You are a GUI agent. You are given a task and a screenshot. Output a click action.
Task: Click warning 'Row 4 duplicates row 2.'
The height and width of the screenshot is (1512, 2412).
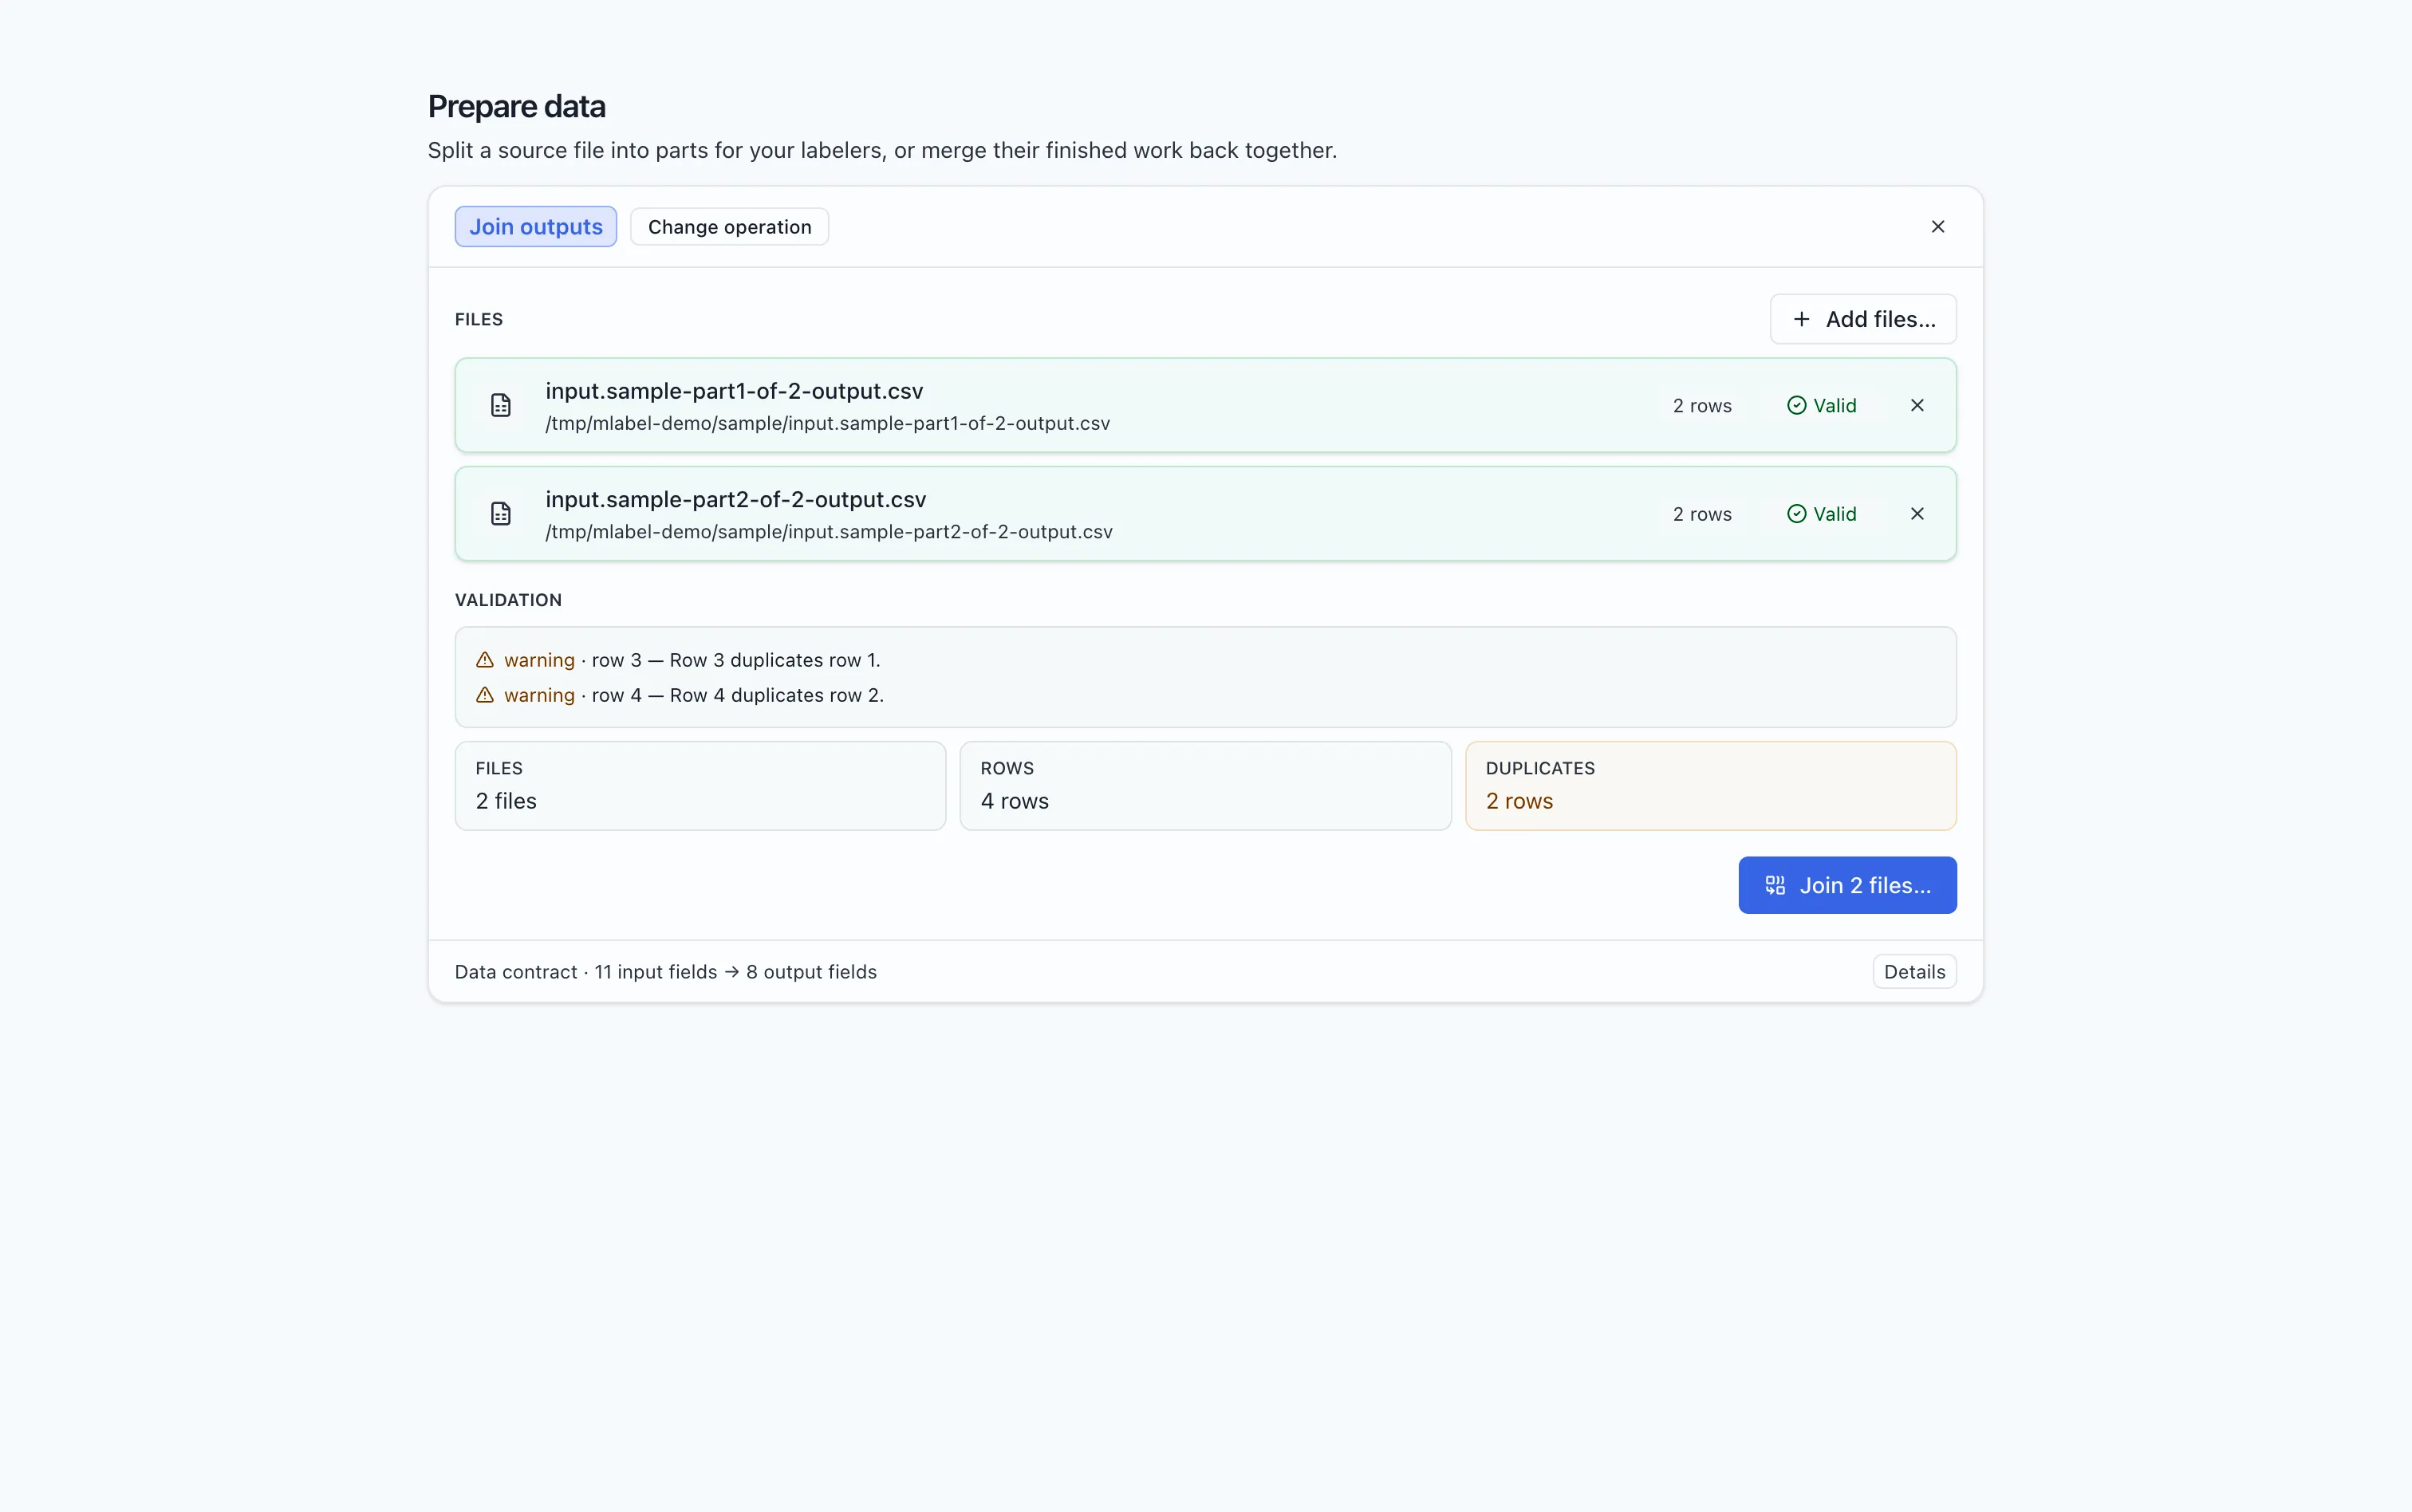777,695
